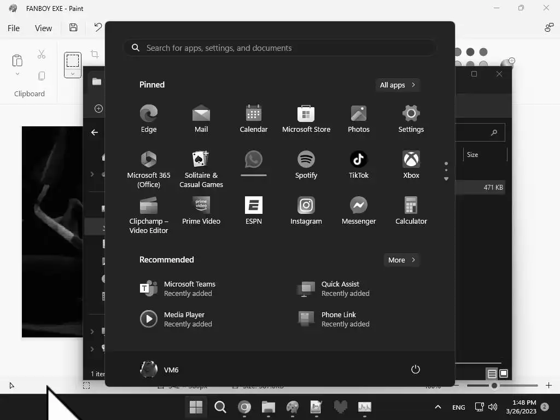Open Settings from pinned apps

point(411,119)
